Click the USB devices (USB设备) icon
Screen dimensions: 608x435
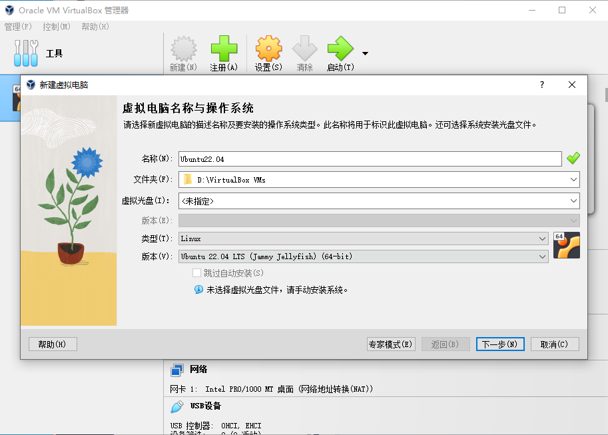177,406
